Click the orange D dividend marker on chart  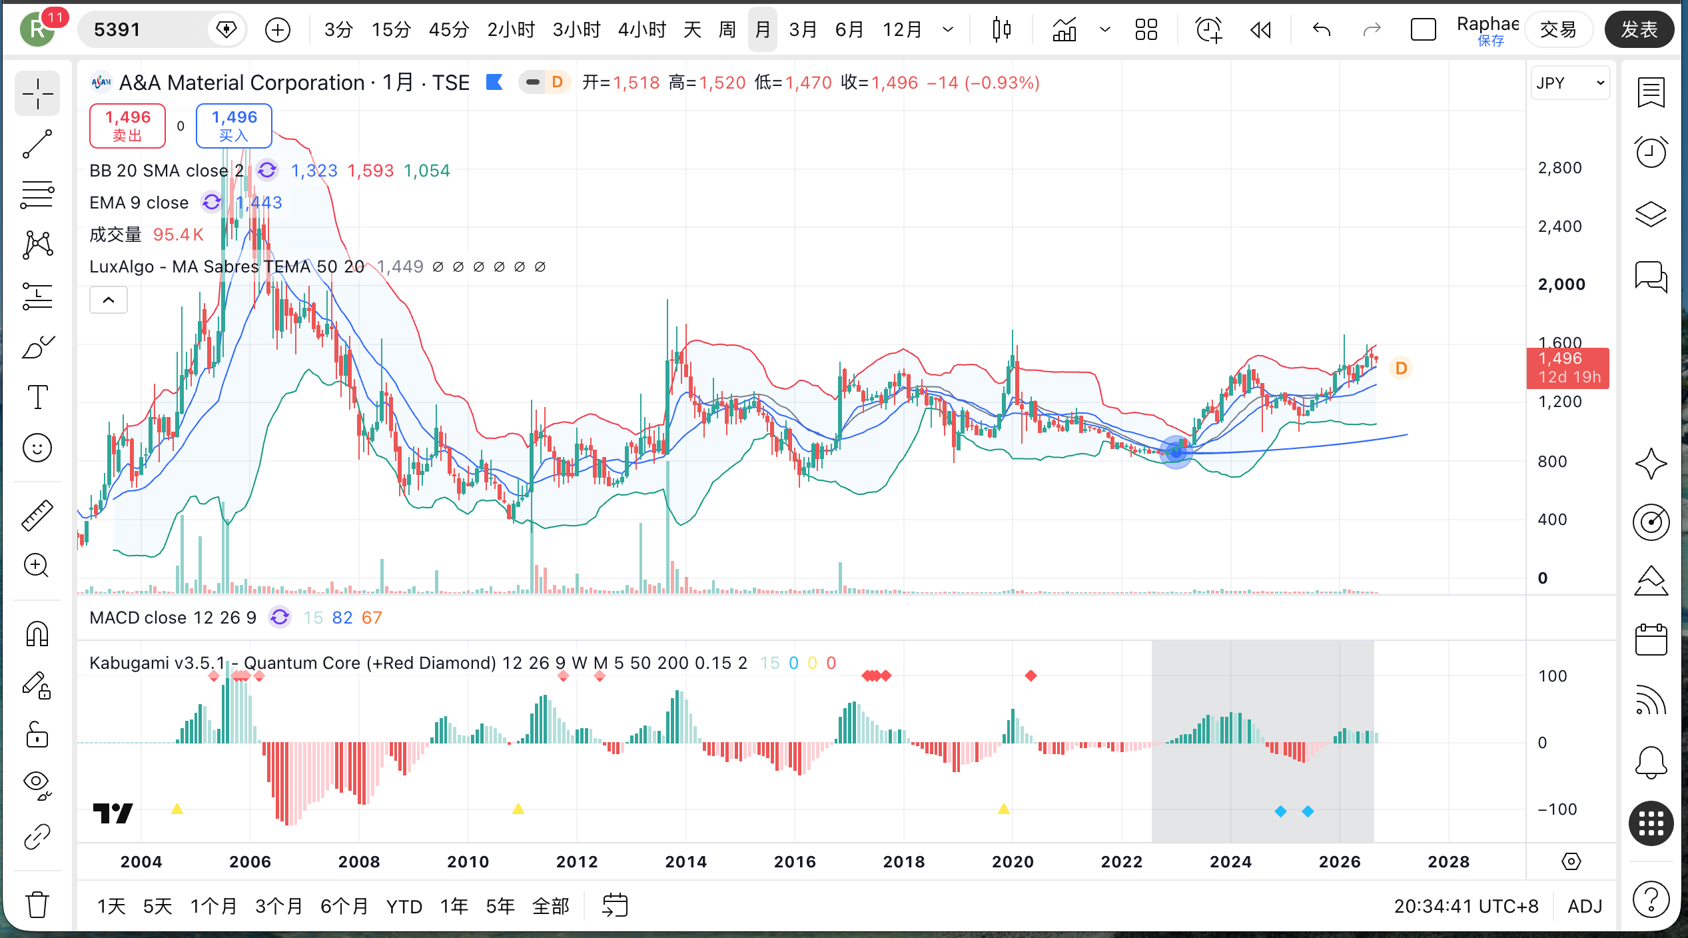(1401, 368)
